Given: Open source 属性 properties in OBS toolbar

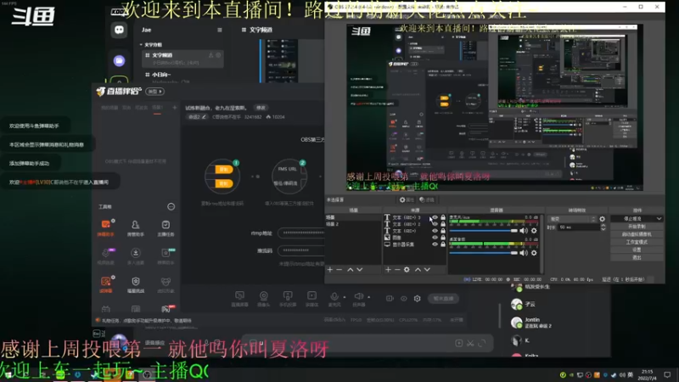Looking at the screenshot, I should pyautogui.click(x=407, y=199).
